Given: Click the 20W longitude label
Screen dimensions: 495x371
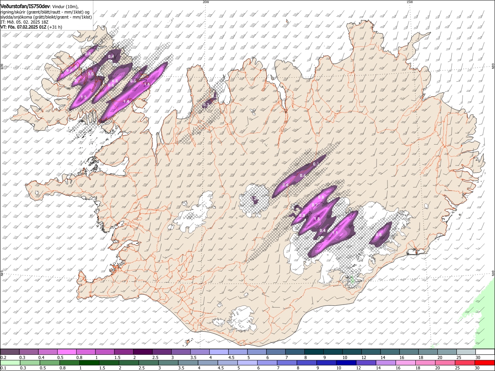Looking at the screenshot, I should tap(206, 2).
